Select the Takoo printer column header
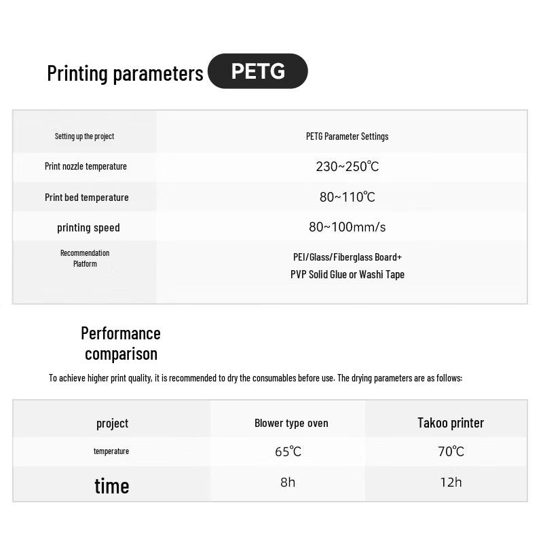Viewport: 543px width, 543px height. pyautogui.click(x=451, y=423)
